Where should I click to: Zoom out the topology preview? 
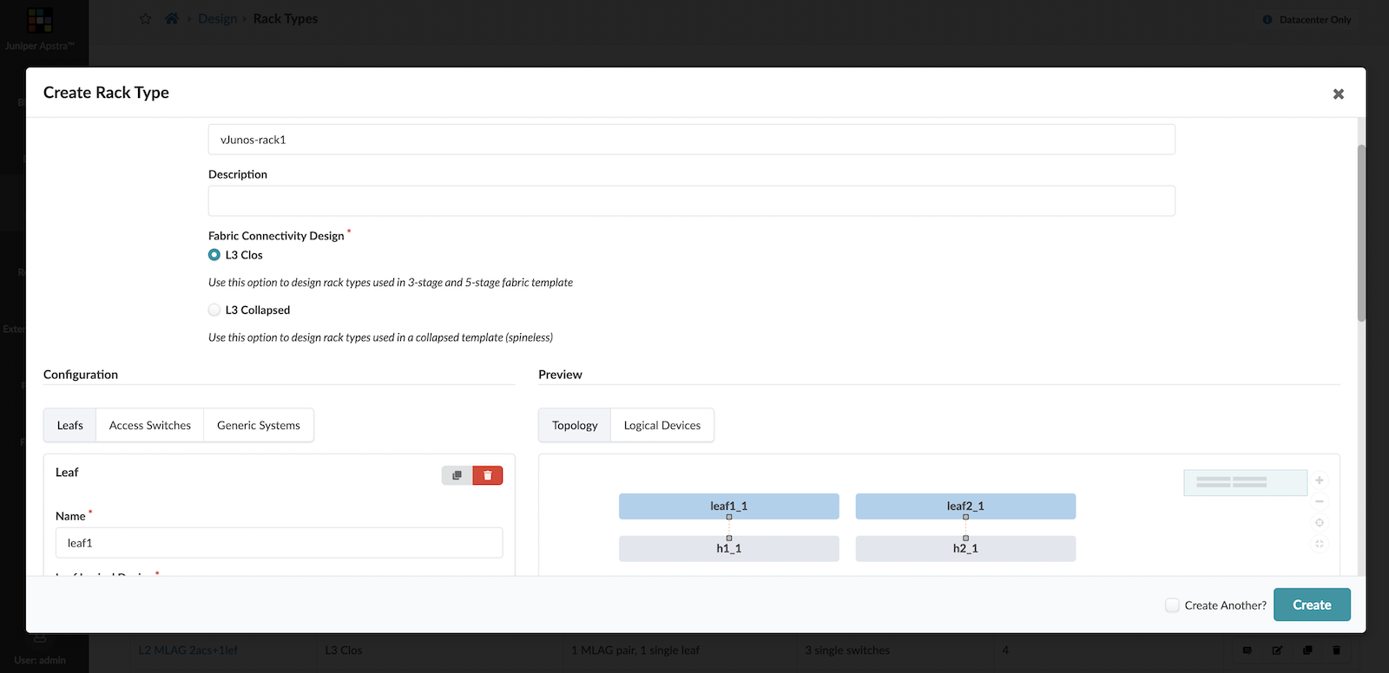1319,501
